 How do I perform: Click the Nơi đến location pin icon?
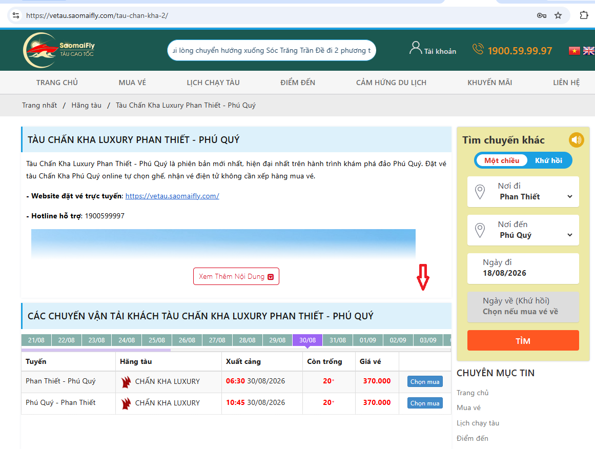[480, 230]
